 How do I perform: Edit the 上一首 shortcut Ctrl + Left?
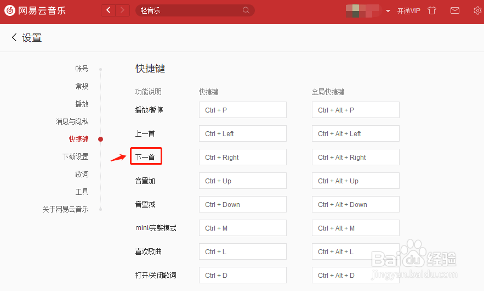(x=243, y=133)
